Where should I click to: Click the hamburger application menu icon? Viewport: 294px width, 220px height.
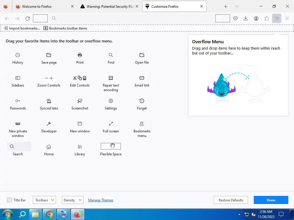(x=287, y=18)
